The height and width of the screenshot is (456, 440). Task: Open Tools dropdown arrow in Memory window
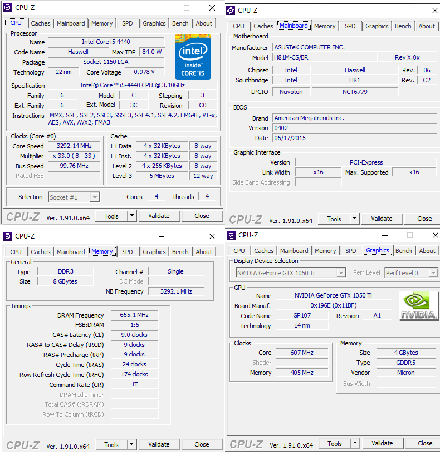coord(131,444)
